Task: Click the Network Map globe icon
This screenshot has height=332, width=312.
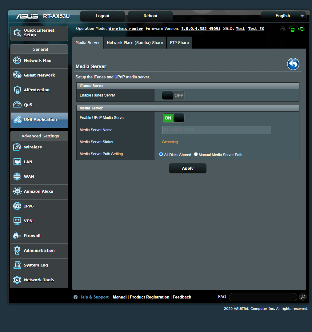Action: click(x=17, y=60)
